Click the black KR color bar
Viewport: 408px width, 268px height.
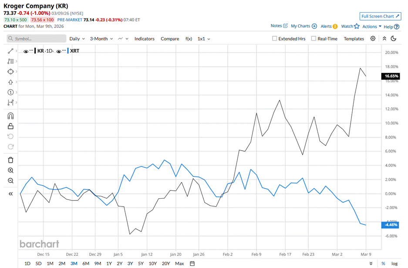(x=35, y=51)
